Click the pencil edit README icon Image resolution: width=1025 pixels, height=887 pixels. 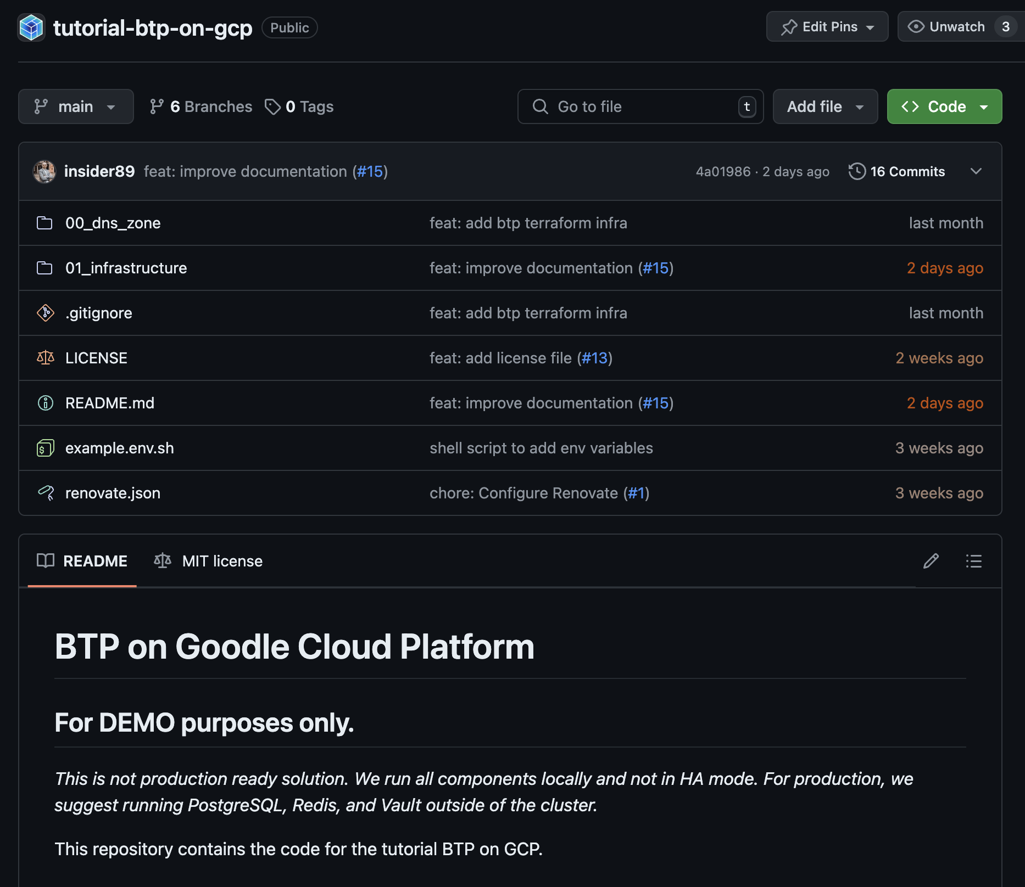931,561
